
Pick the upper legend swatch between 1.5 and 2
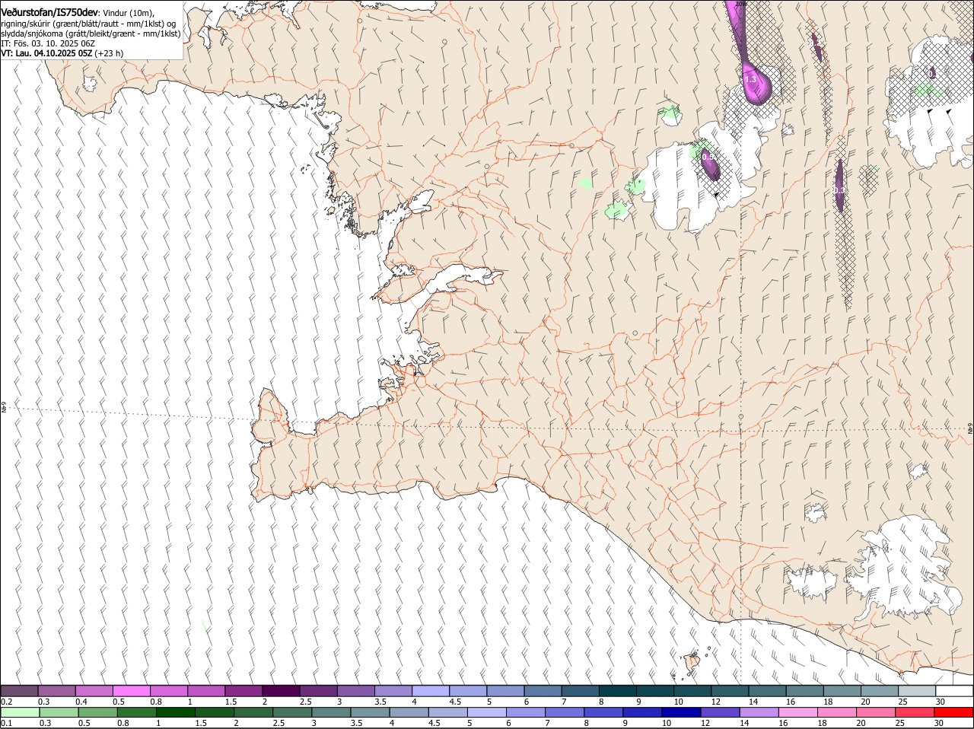point(243,691)
